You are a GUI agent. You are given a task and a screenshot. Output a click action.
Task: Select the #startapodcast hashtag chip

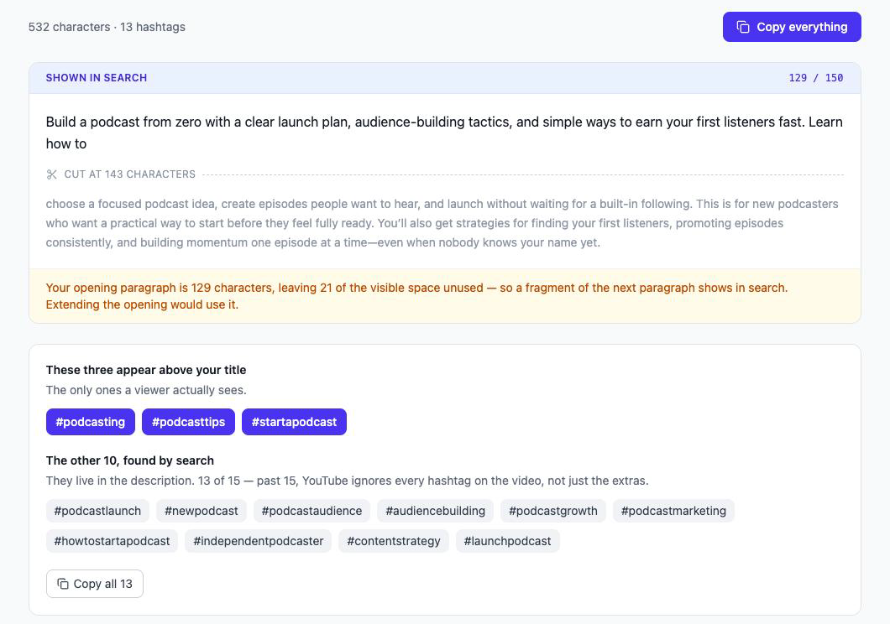[294, 422]
